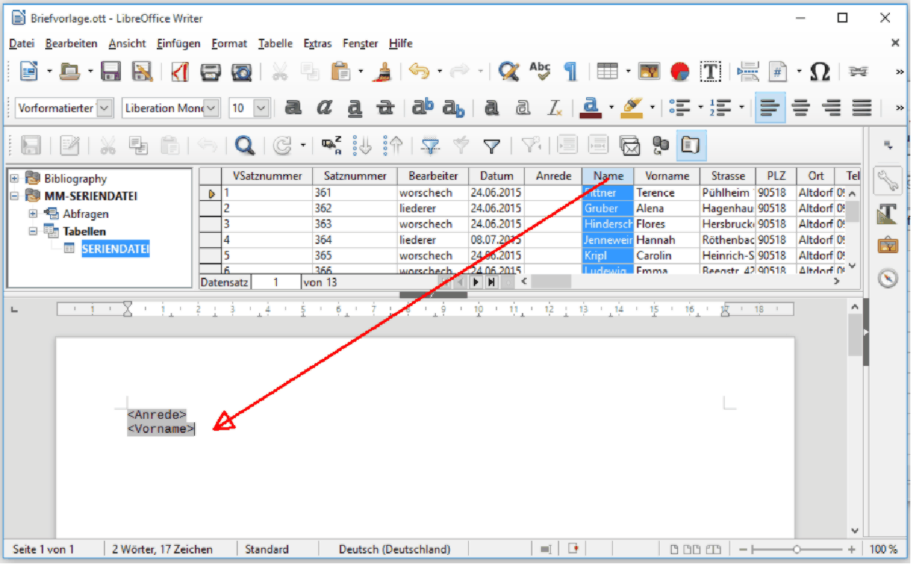Open sidebar Navigator compass icon
This screenshot has height=564, width=911.
(888, 278)
